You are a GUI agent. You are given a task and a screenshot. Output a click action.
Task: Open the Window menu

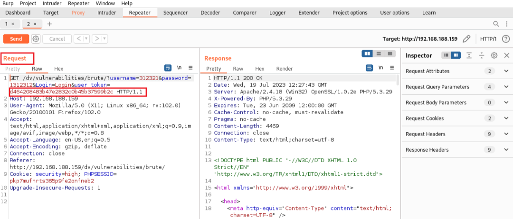(x=105, y=4)
